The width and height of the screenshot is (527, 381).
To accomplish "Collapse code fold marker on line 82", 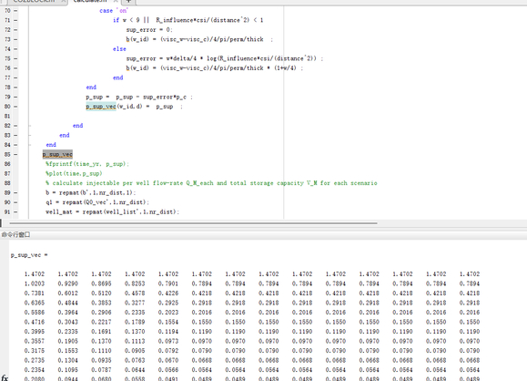I will 30,126.
